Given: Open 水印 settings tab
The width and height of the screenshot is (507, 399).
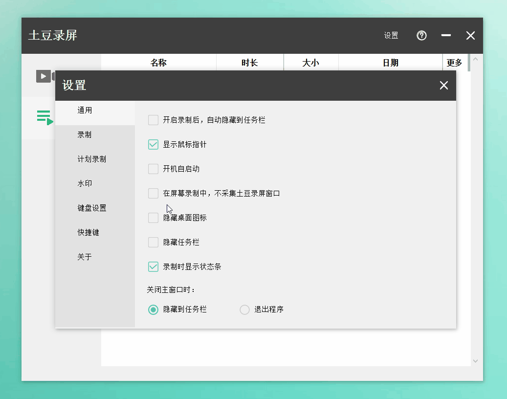Looking at the screenshot, I should (x=95, y=184).
